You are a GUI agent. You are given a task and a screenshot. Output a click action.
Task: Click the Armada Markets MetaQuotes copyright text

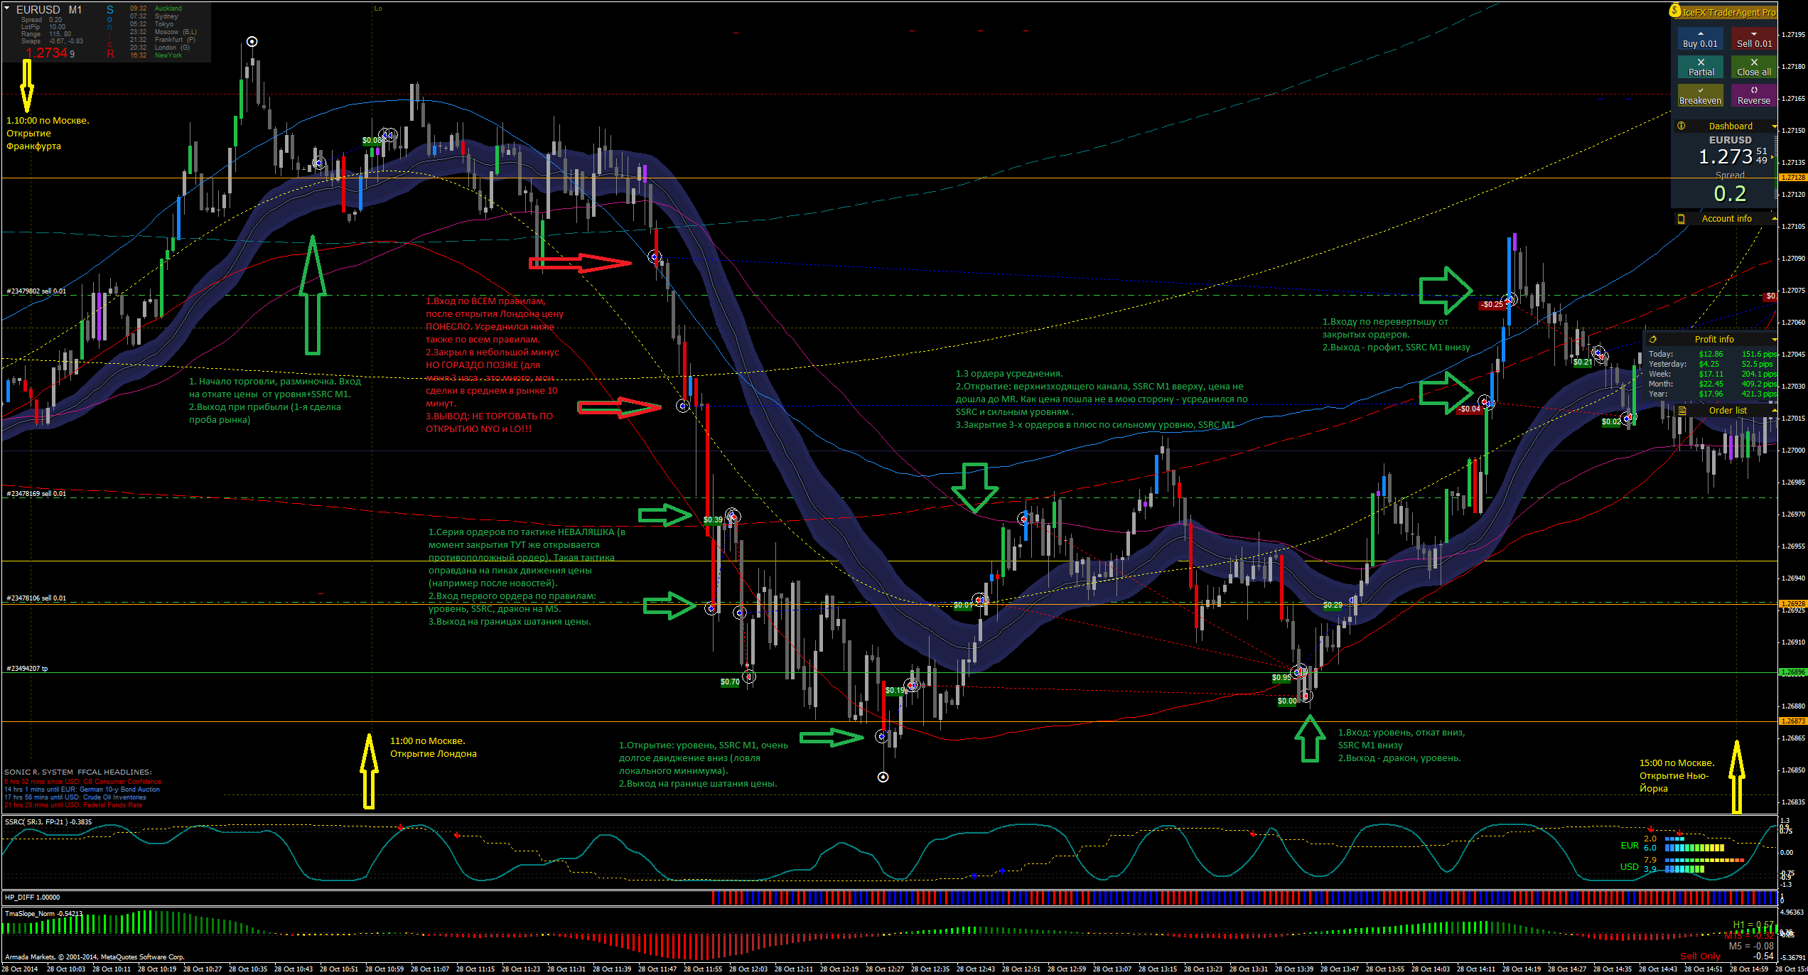pos(94,957)
